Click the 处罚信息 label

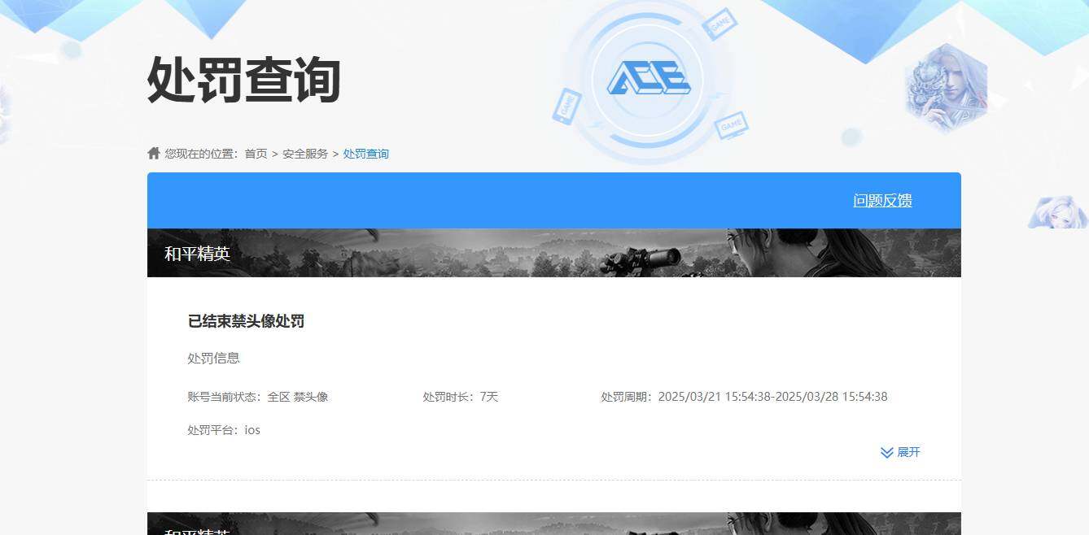pyautogui.click(x=214, y=358)
